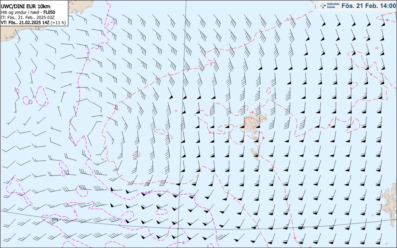This screenshot has width=397, height=248.
Task: Click the right '60N' latitude label
Action: pos(301,228)
